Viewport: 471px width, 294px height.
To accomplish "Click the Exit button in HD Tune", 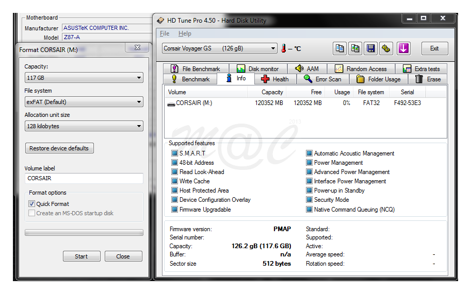I will 435,48.
